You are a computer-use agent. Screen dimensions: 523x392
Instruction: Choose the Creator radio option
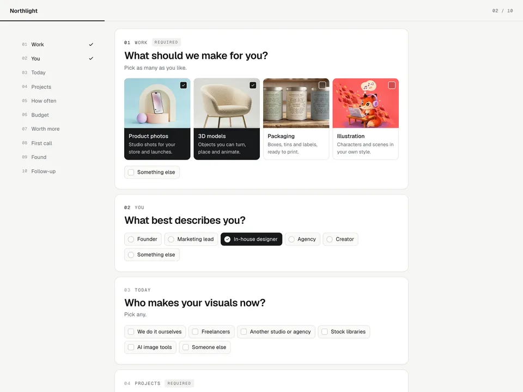(x=340, y=240)
